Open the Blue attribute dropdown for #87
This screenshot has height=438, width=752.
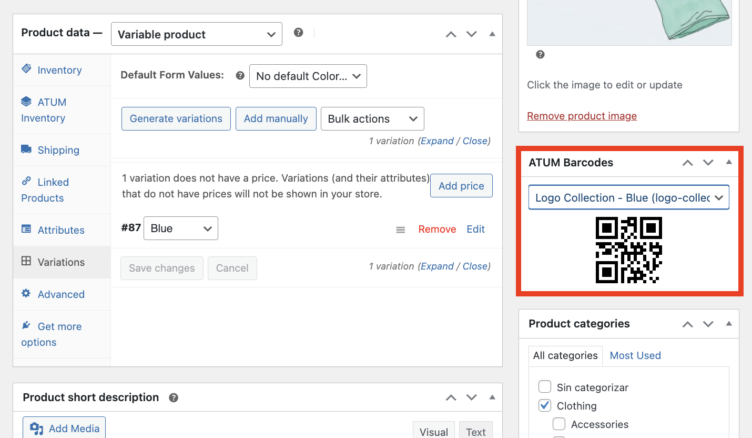click(181, 228)
